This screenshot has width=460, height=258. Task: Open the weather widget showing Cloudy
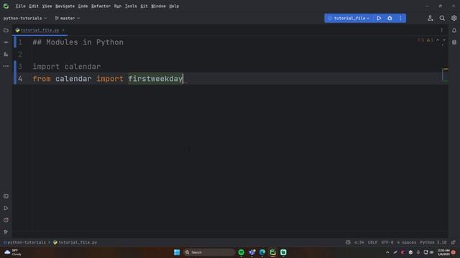point(13,252)
